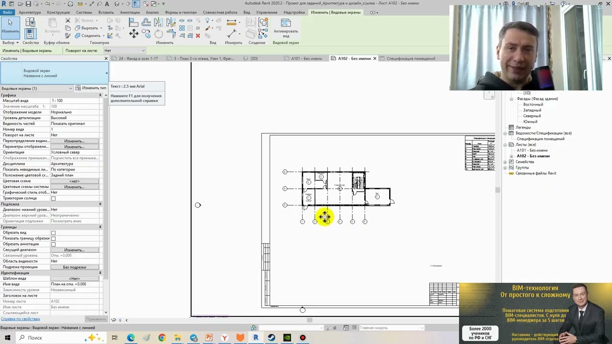Collapse the Подложка properties section
This screenshot has height=344, width=612.
[x=100, y=204]
